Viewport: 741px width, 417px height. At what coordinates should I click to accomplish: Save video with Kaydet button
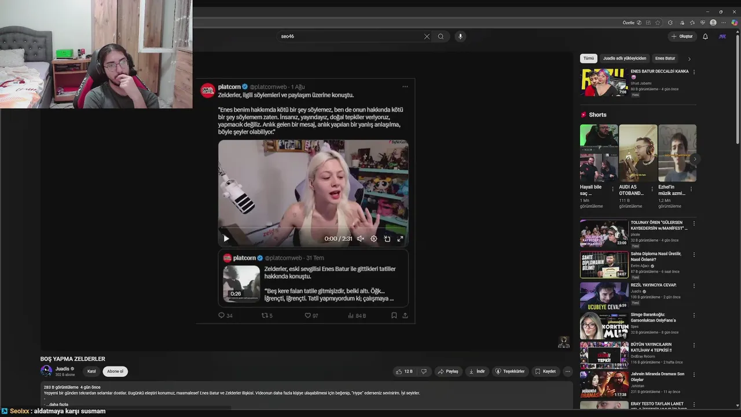(545, 371)
